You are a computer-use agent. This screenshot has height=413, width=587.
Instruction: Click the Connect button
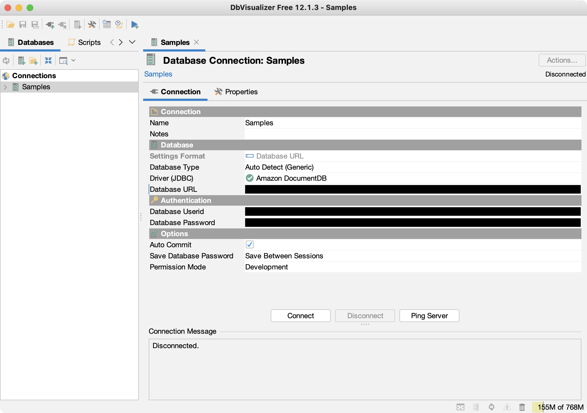(x=300, y=316)
